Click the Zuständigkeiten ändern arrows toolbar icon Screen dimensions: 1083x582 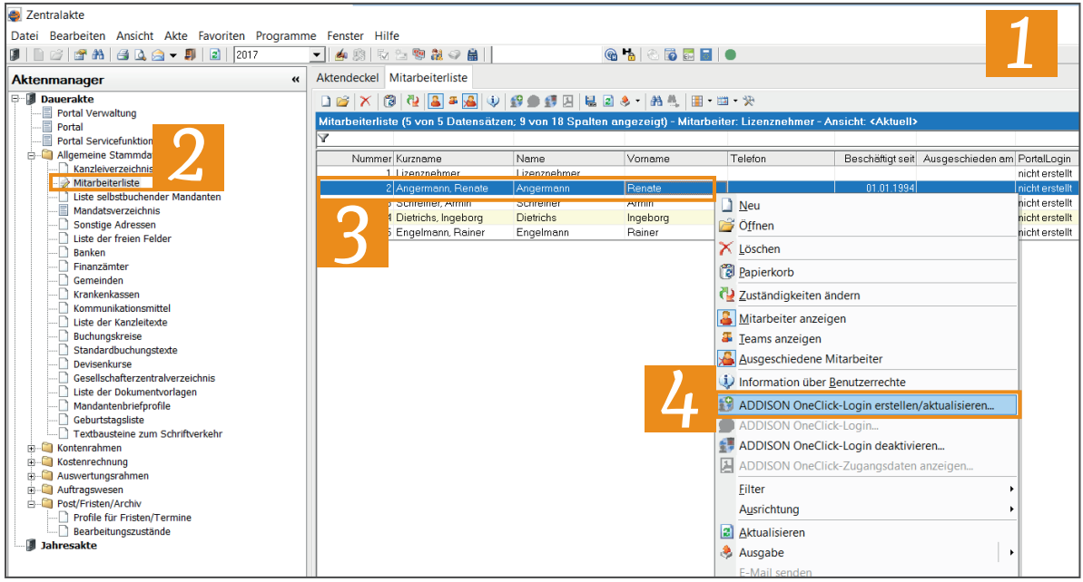point(412,102)
